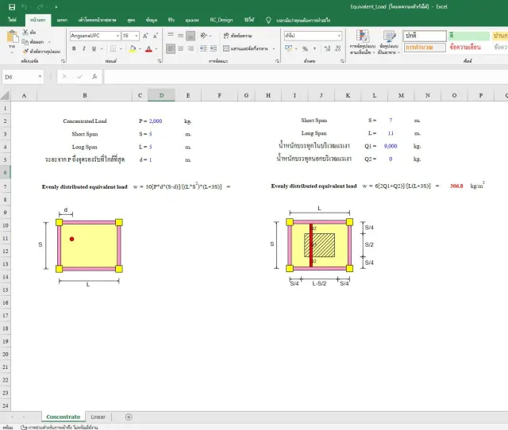Screen dimensions: 508x430
Task: Click the Save icon in the title bar
Action: pyautogui.click(x=12, y=7)
